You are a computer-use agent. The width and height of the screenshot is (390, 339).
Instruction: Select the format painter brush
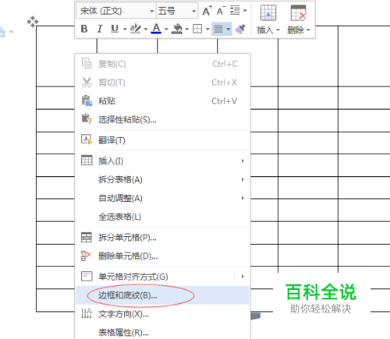240,29
